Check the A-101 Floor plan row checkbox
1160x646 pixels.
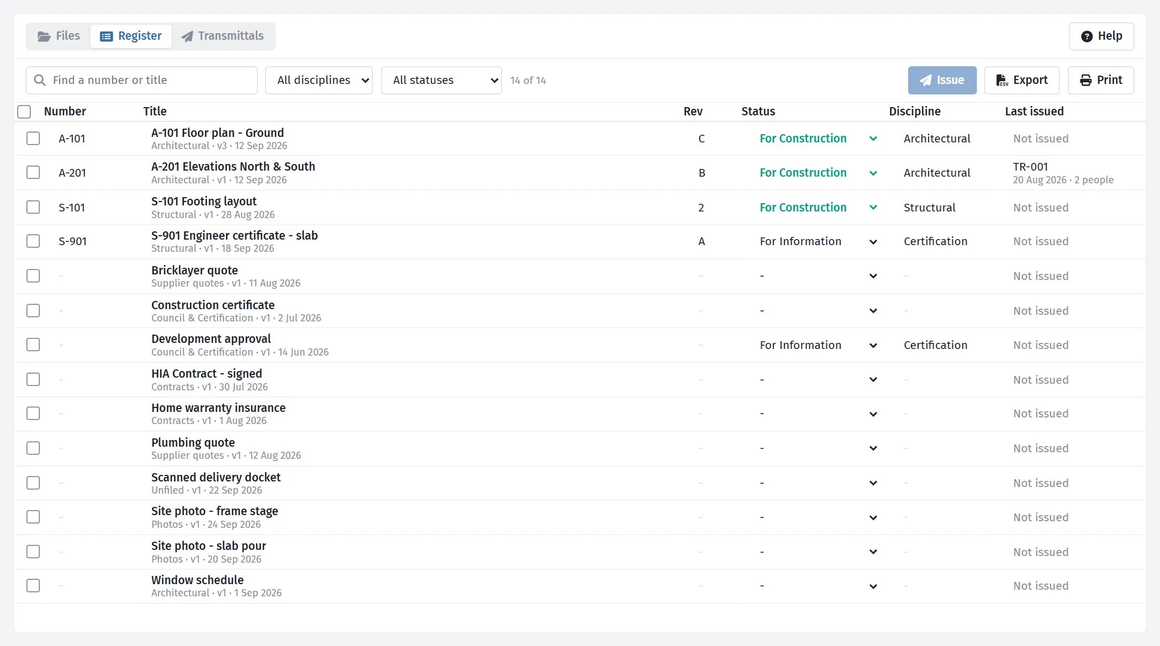[x=33, y=138]
